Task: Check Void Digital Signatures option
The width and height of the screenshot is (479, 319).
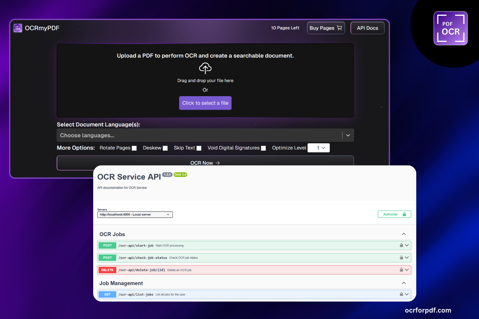Action: 263,148
